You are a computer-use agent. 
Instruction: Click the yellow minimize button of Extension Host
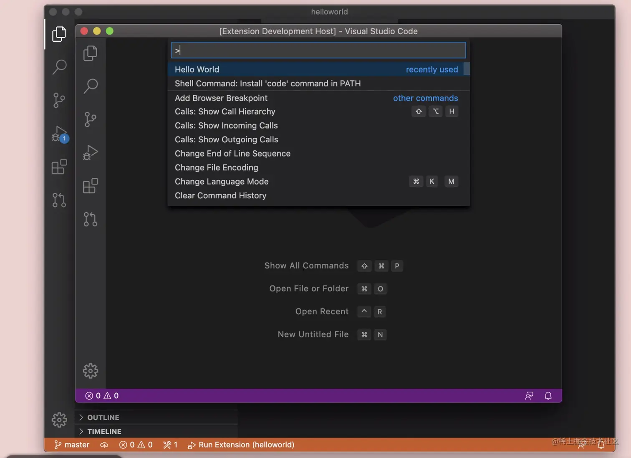[x=97, y=31]
